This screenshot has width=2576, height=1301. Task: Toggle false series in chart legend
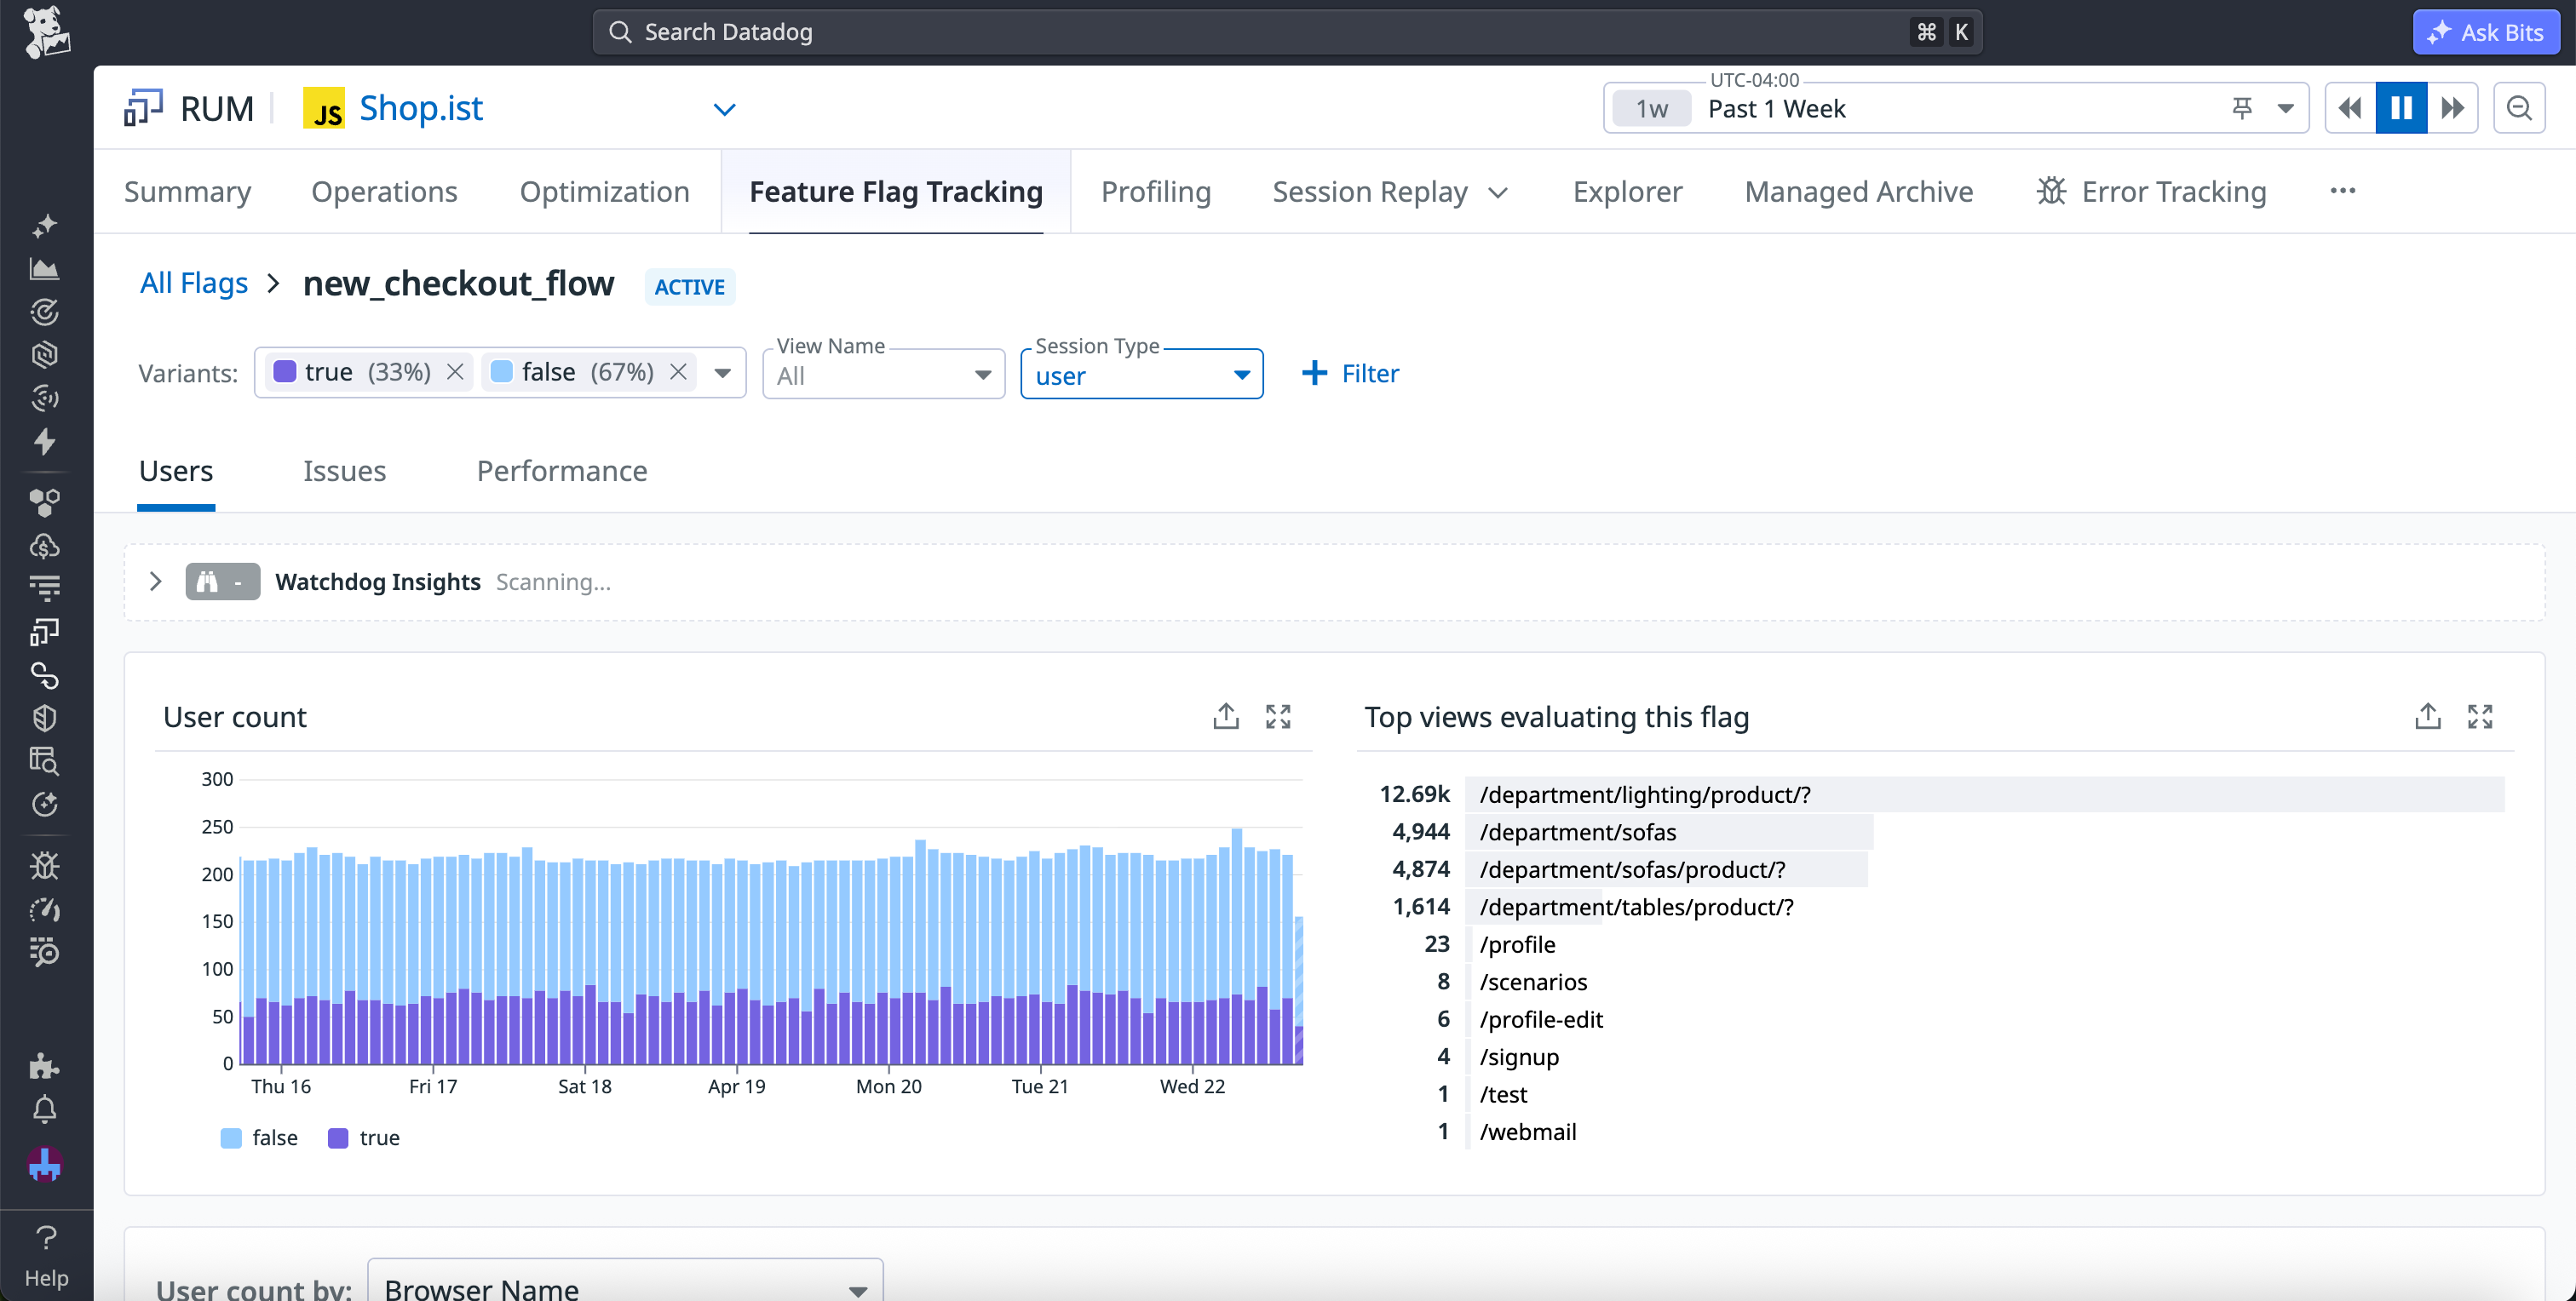259,1138
